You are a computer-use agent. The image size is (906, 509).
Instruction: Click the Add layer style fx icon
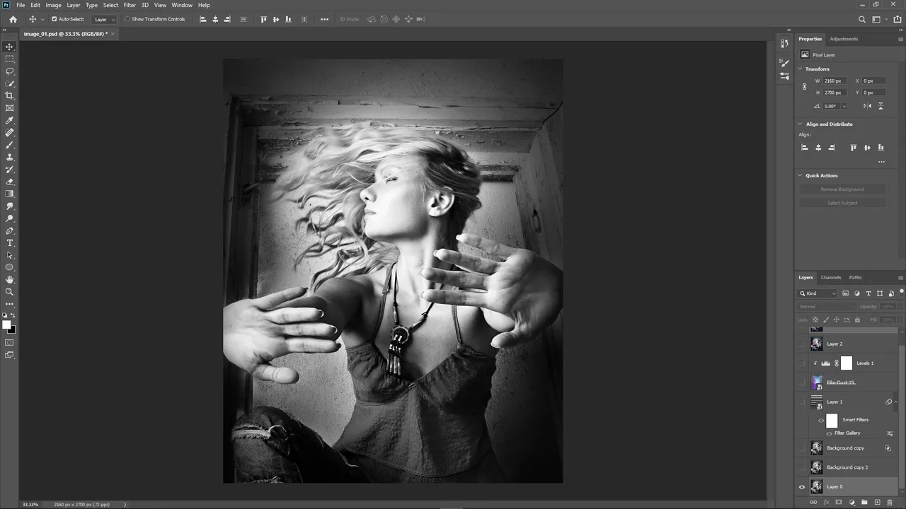pos(826,502)
